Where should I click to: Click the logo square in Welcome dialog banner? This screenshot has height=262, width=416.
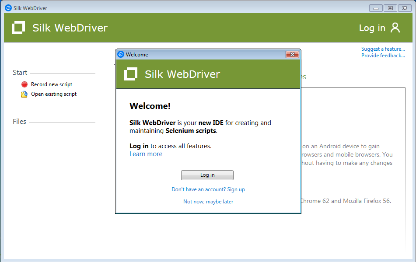coord(131,74)
